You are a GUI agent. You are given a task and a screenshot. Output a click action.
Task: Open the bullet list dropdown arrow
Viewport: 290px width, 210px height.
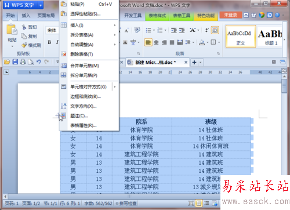[154, 30]
